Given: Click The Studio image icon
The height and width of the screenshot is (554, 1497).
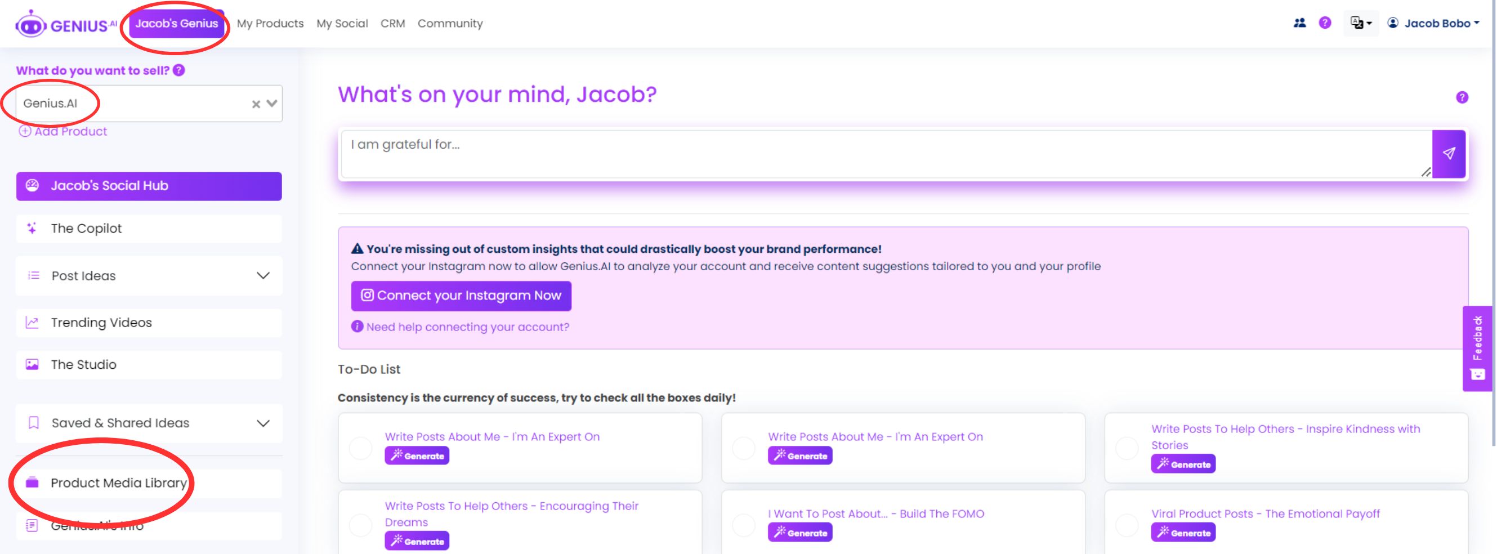Looking at the screenshot, I should pos(32,364).
